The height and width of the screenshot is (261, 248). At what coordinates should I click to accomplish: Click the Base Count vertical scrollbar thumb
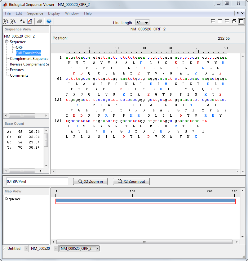click(46, 140)
